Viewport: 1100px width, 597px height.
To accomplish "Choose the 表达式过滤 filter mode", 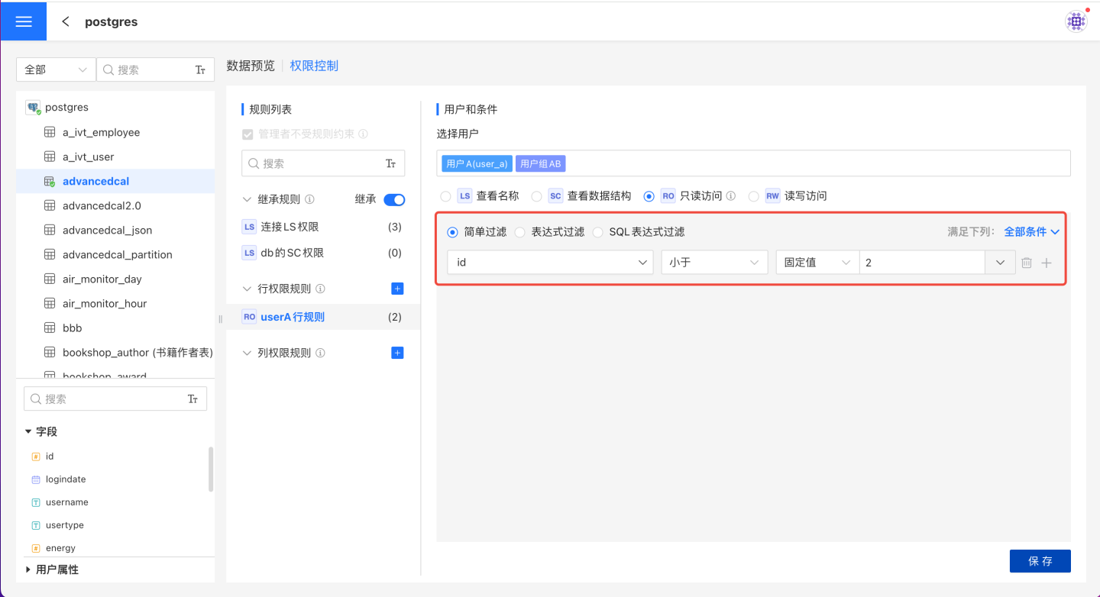I will pos(520,232).
